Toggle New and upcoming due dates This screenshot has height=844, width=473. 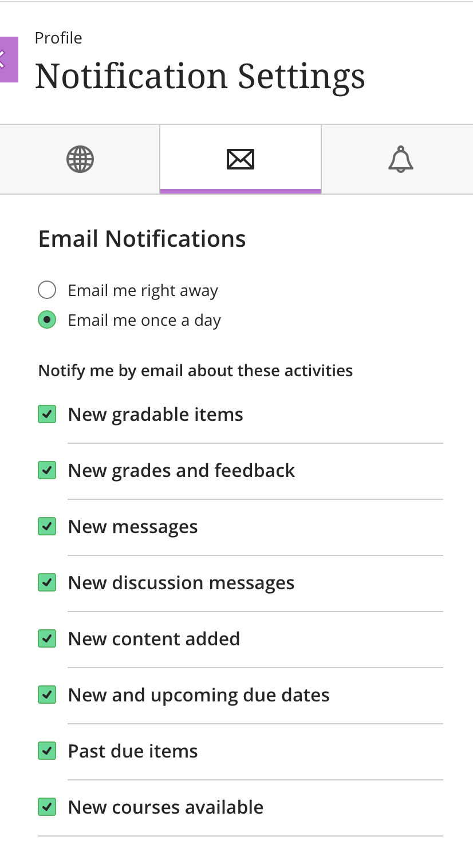47,695
